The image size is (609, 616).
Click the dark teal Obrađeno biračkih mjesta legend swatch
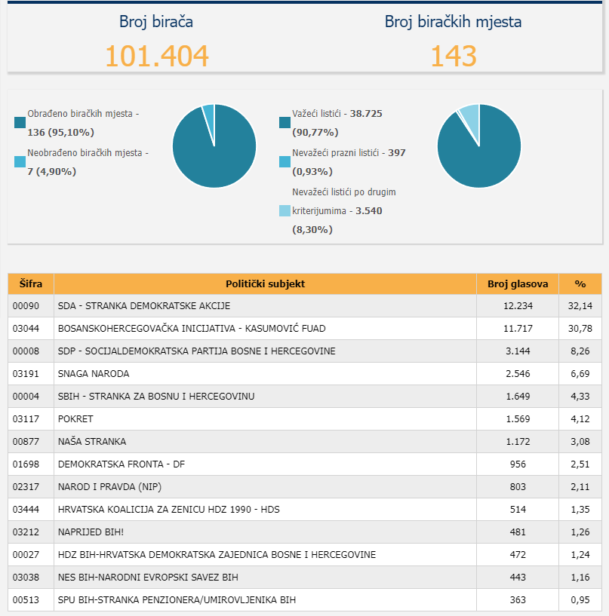pyautogui.click(x=20, y=122)
